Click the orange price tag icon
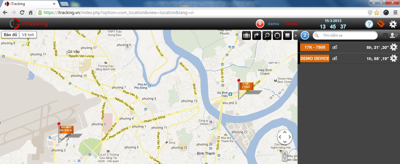400x164 pixels. [x=381, y=24]
